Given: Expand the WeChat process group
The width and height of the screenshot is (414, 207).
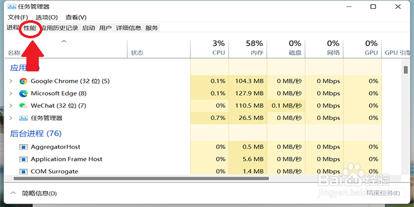Looking at the screenshot, I should (x=11, y=106).
